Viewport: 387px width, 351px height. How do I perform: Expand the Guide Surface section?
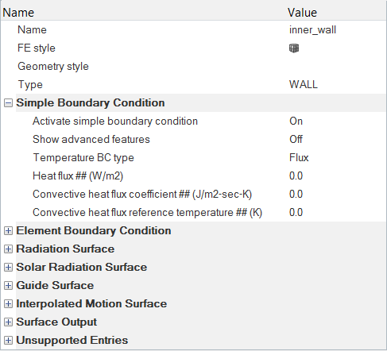(8, 286)
